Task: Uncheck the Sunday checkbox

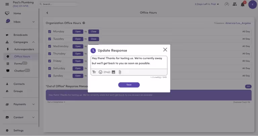Action: (x=49, y=76)
